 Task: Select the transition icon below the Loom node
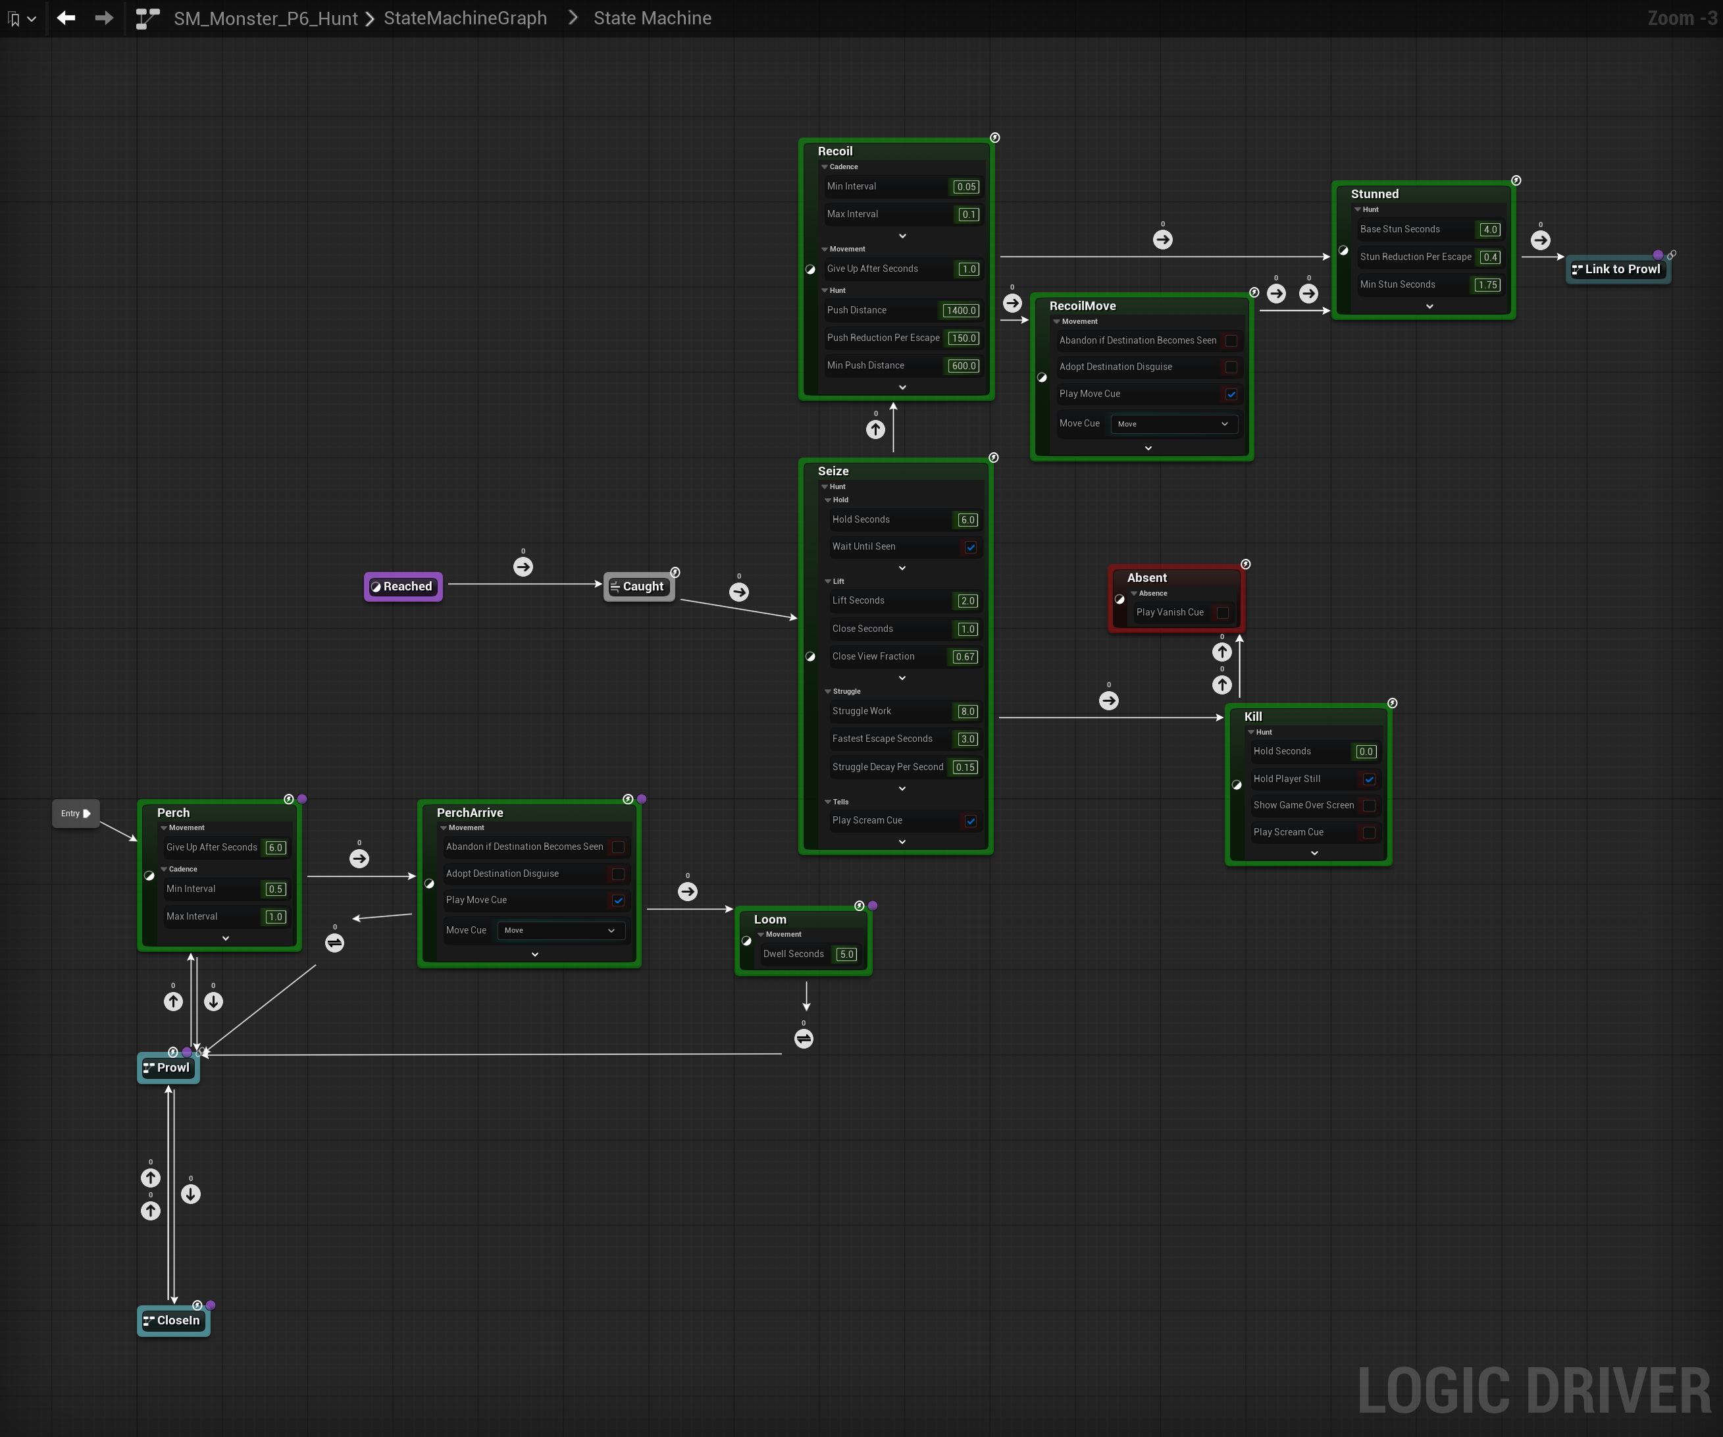[804, 1039]
